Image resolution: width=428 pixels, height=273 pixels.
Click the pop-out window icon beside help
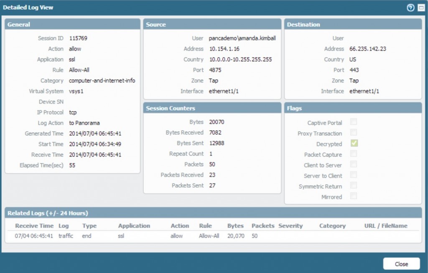[421, 7]
